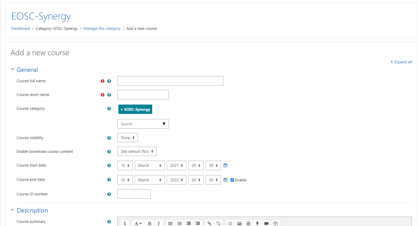The image size is (420, 226).
Task: Insert an image in the summary editor
Action: [239, 223]
